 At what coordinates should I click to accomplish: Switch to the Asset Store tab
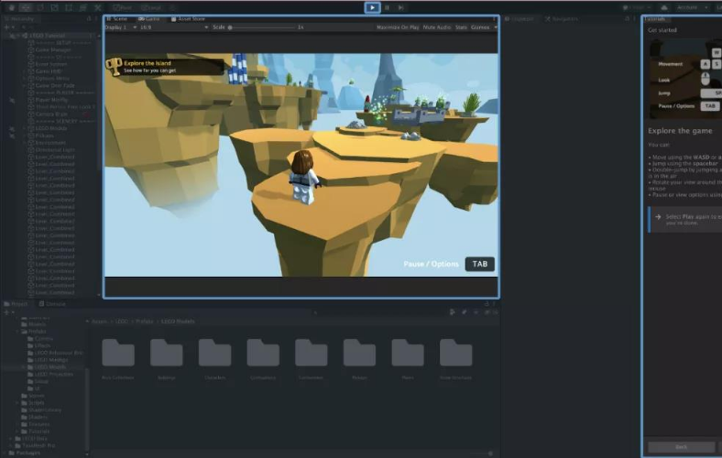tap(188, 19)
